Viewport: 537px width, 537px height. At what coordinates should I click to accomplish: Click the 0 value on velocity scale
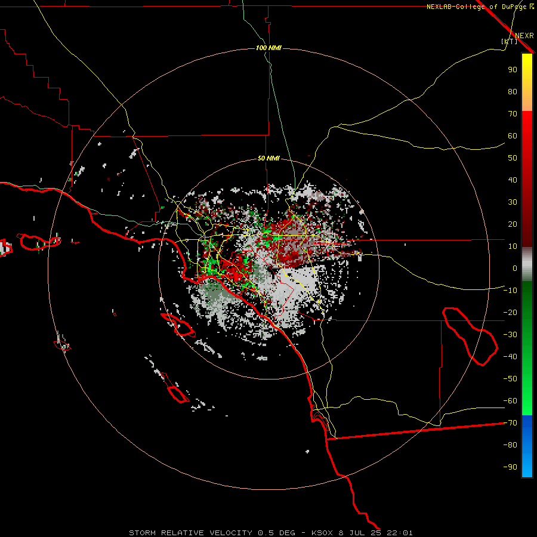point(515,268)
